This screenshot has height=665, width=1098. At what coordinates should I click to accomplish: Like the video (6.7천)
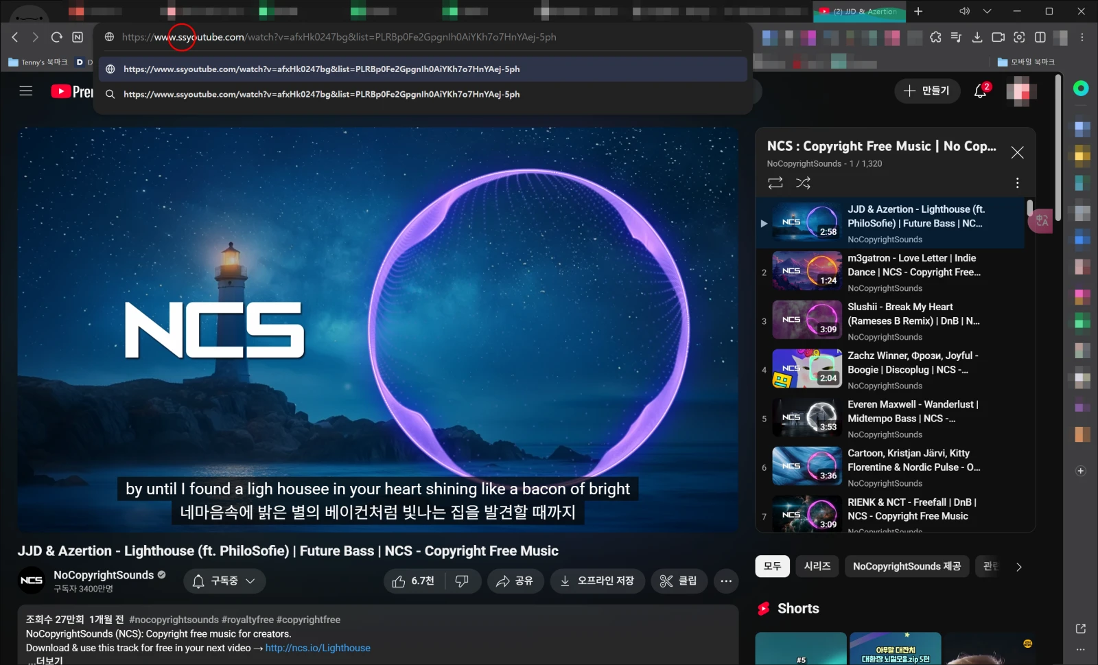(x=413, y=581)
